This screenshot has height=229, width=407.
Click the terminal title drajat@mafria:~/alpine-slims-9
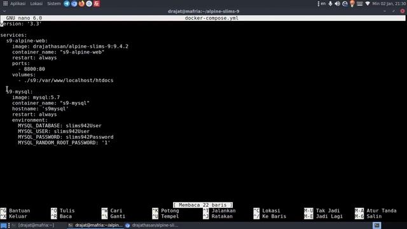(203, 11)
